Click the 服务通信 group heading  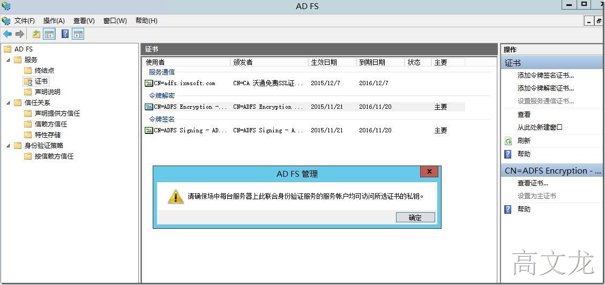(162, 72)
